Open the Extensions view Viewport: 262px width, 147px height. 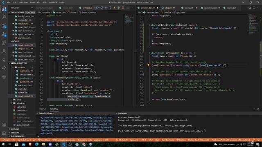tap(4, 43)
